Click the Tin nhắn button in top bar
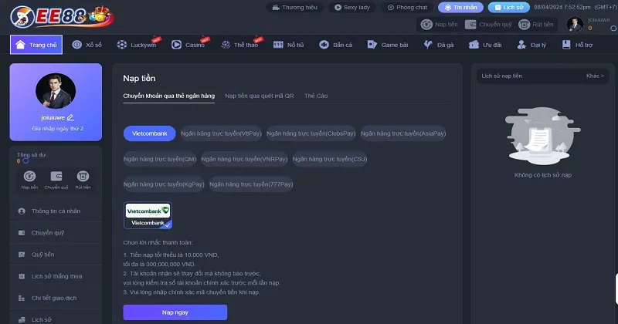 460,8
